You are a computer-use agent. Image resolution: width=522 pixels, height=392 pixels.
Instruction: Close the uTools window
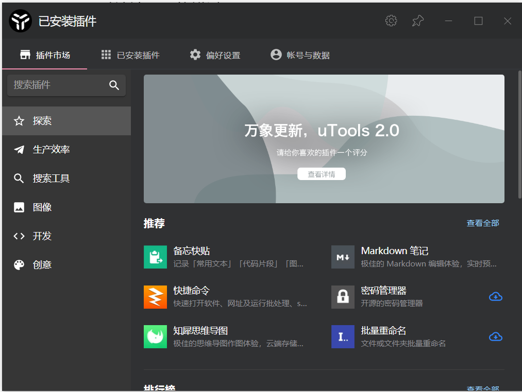point(508,21)
